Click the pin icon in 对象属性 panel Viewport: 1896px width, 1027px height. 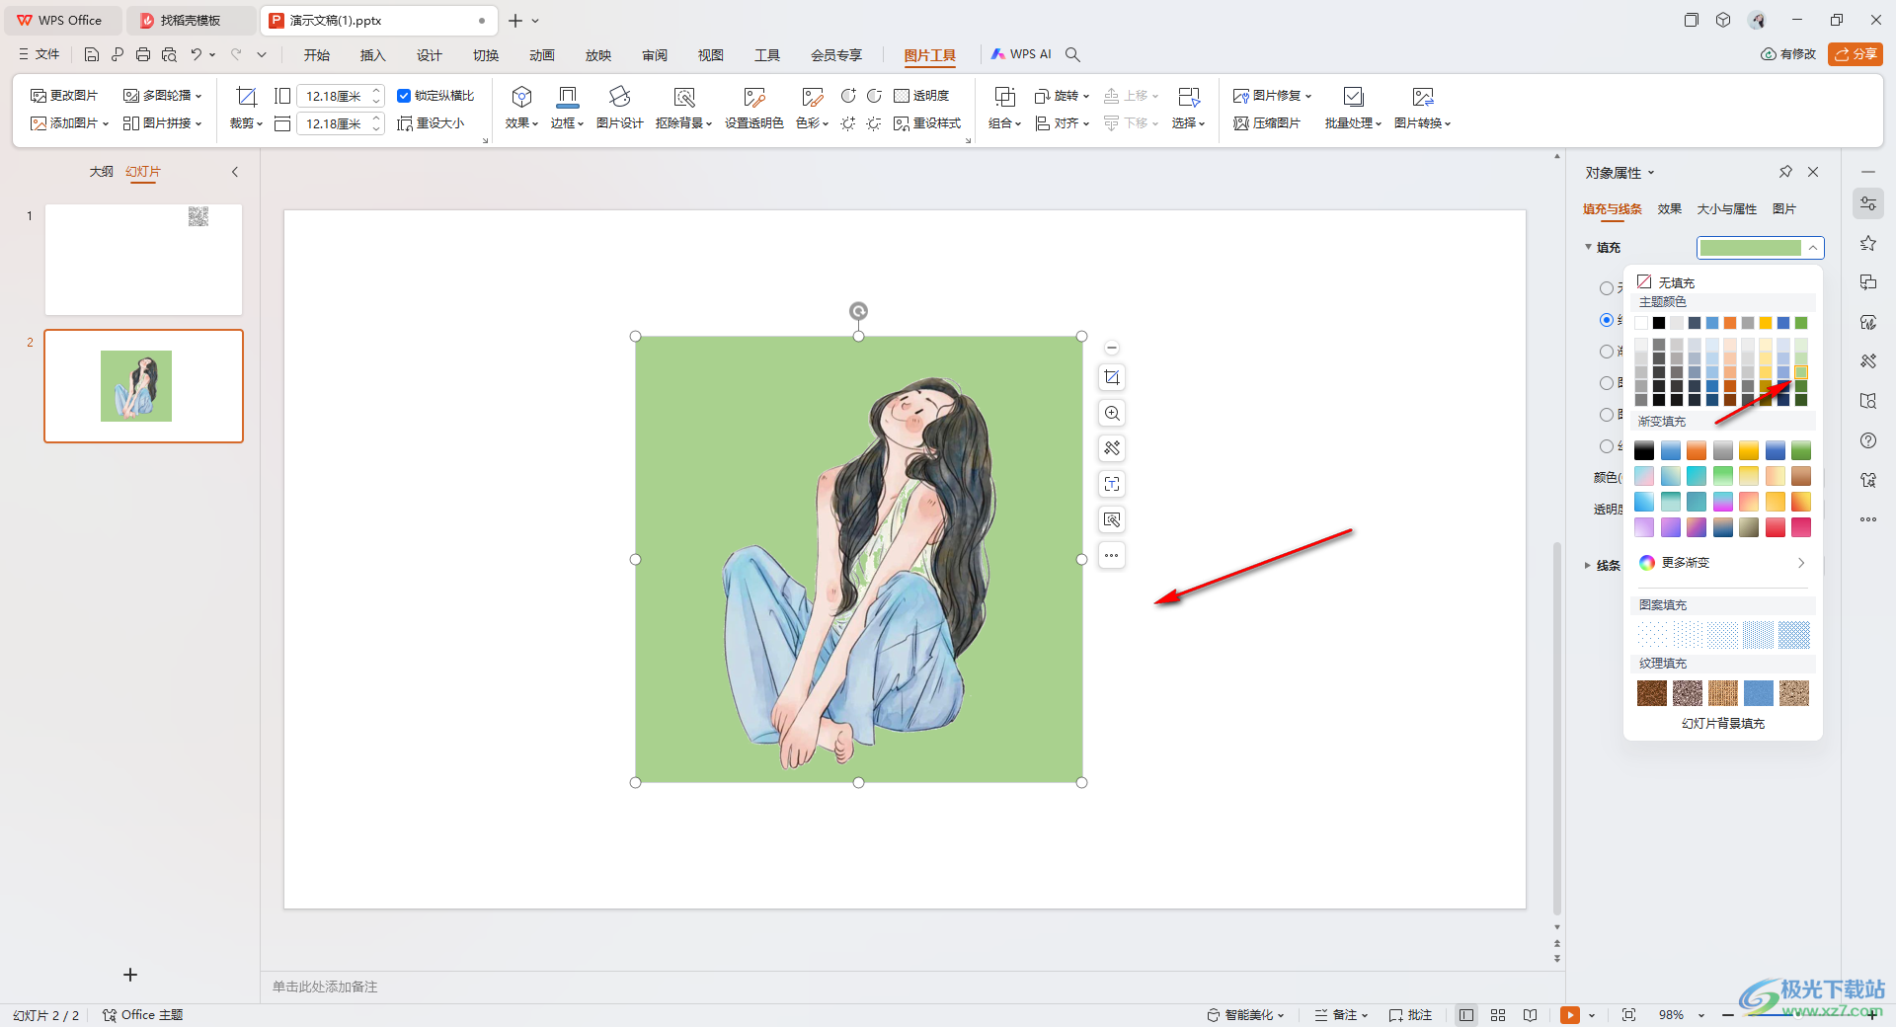click(x=1785, y=172)
